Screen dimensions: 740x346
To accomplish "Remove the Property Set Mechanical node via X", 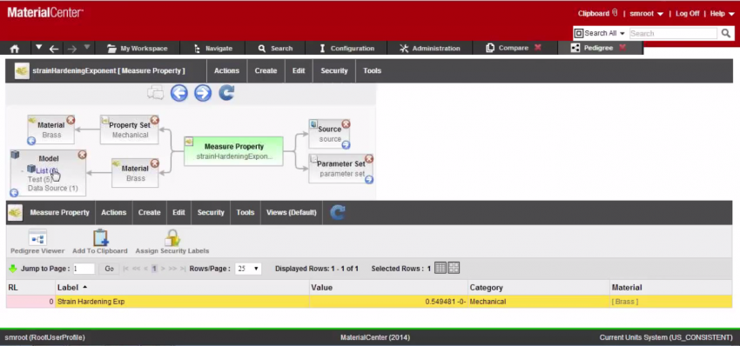I will (155, 120).
